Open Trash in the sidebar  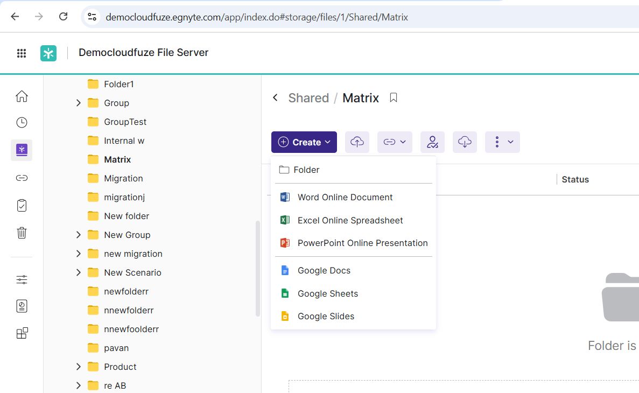22,233
